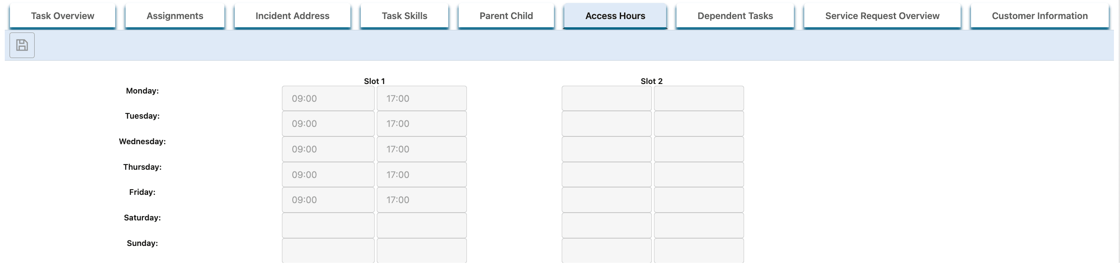This screenshot has width=1120, height=278.
Task: Open the Customer Information tab
Action: point(1038,16)
